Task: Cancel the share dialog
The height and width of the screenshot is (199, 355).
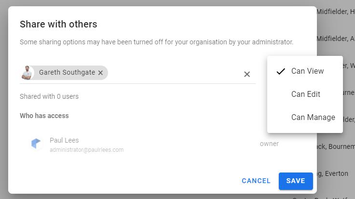Action: pos(256,181)
